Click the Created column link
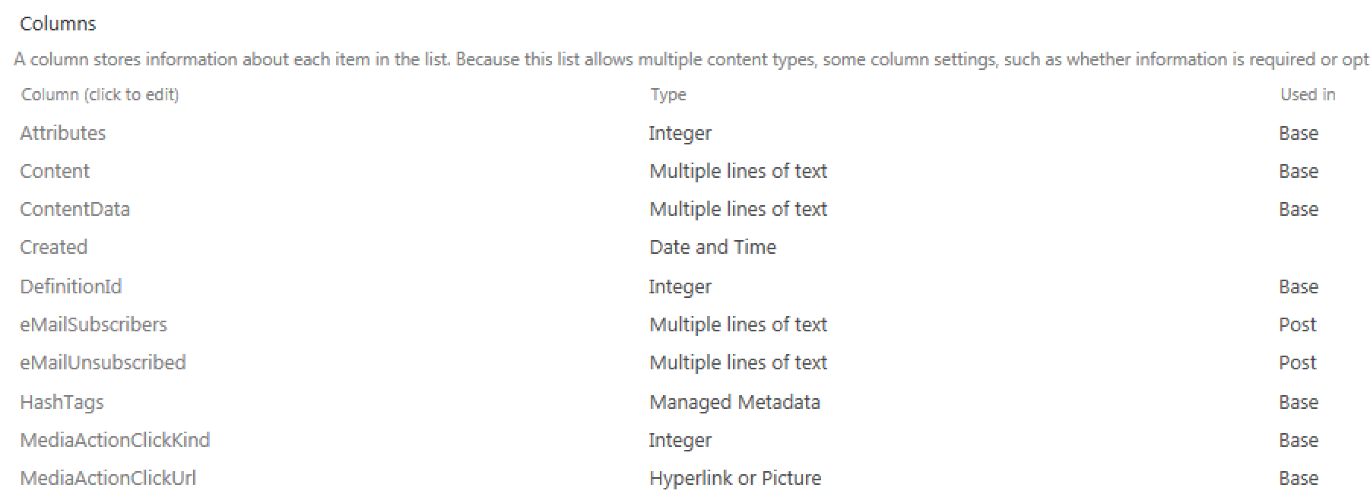The width and height of the screenshot is (1370, 497). coord(53,247)
